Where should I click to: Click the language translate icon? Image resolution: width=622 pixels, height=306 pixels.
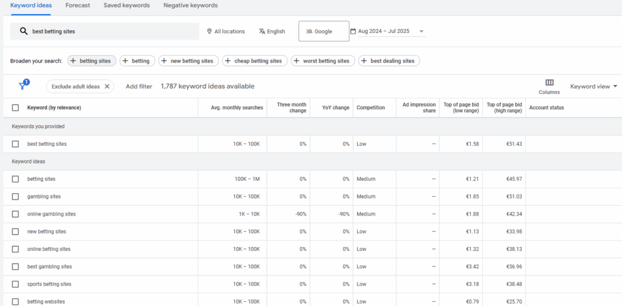[x=262, y=32]
